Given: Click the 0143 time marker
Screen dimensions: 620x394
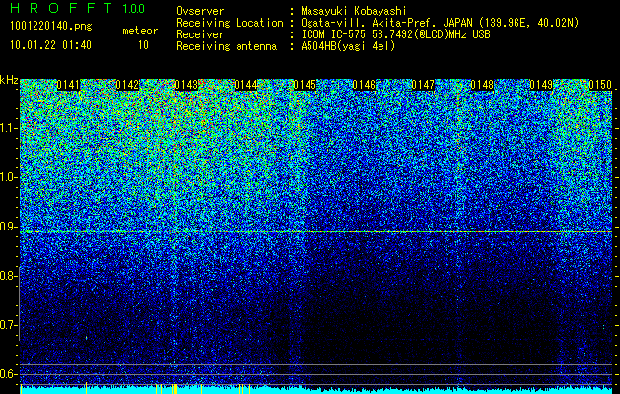Looking at the screenshot, I should pyautogui.click(x=186, y=85).
